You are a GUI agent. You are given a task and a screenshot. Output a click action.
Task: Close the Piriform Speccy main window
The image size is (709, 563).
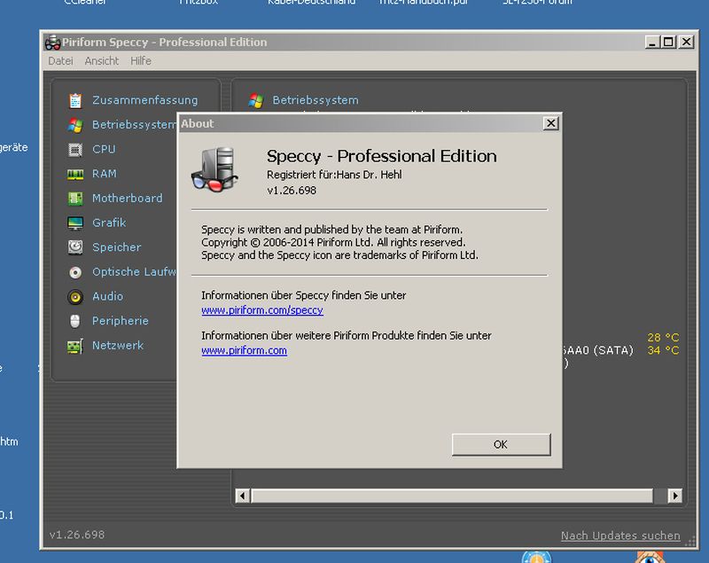click(x=686, y=42)
